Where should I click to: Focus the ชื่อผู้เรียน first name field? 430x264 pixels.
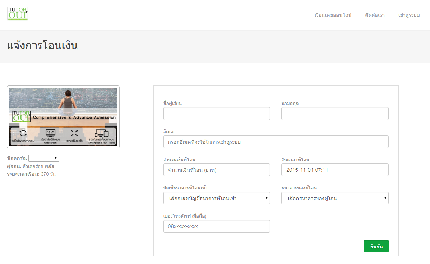pos(217,114)
